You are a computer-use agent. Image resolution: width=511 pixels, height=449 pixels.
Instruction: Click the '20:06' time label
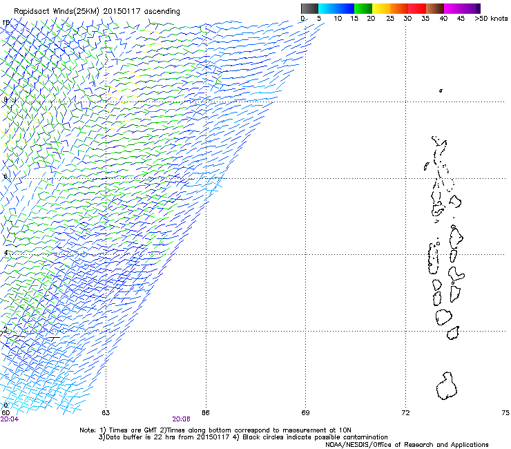(181, 419)
